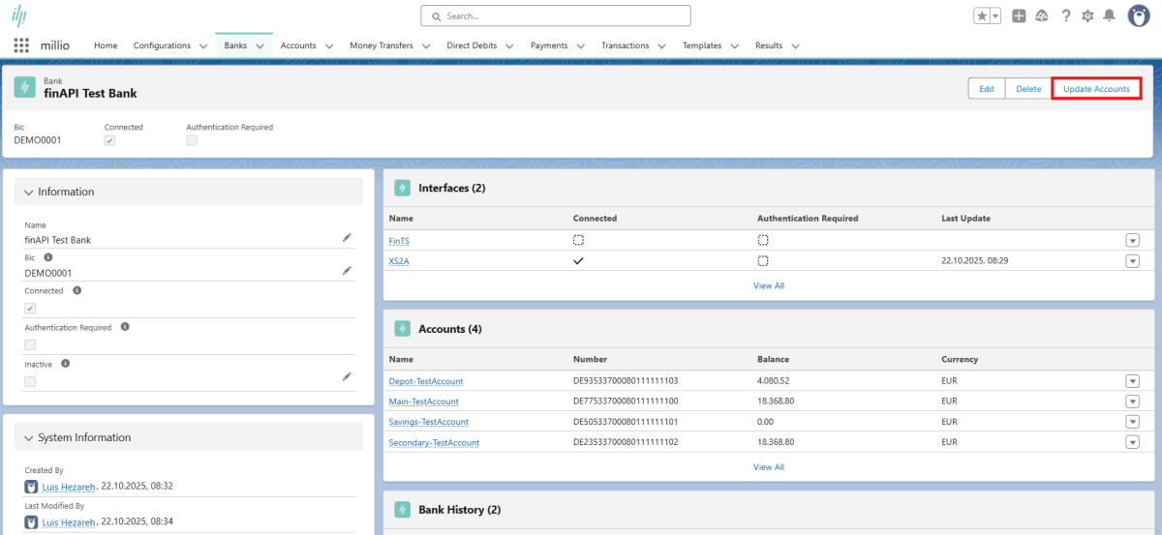This screenshot has height=535, width=1162.
Task: Click the Favorites star icon
Action: point(981,16)
